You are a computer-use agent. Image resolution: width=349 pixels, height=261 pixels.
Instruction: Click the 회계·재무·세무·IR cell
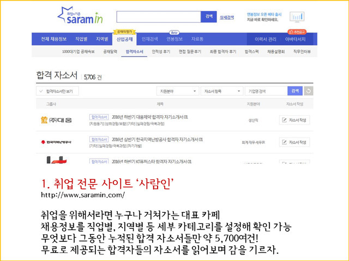pos(253,142)
